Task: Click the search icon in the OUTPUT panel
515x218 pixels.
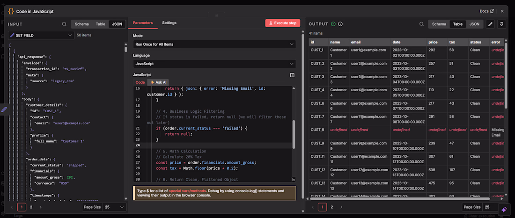Action: (x=421, y=24)
